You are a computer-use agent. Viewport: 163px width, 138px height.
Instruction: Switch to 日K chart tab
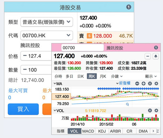click(x=80, y=76)
